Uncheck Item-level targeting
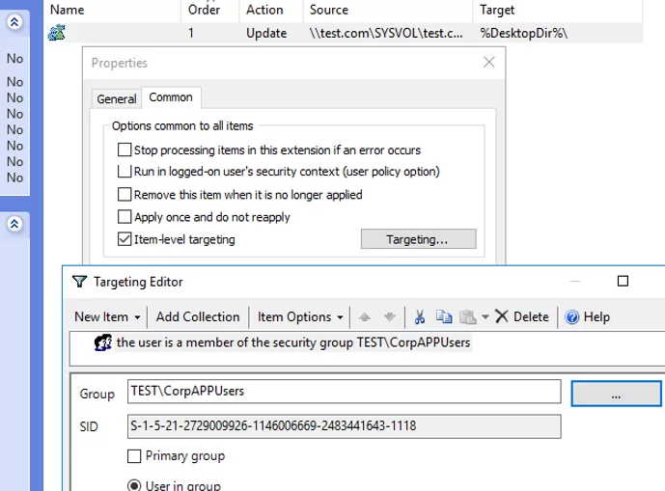Screen dimensions: 665x491 pyautogui.click(x=125, y=239)
